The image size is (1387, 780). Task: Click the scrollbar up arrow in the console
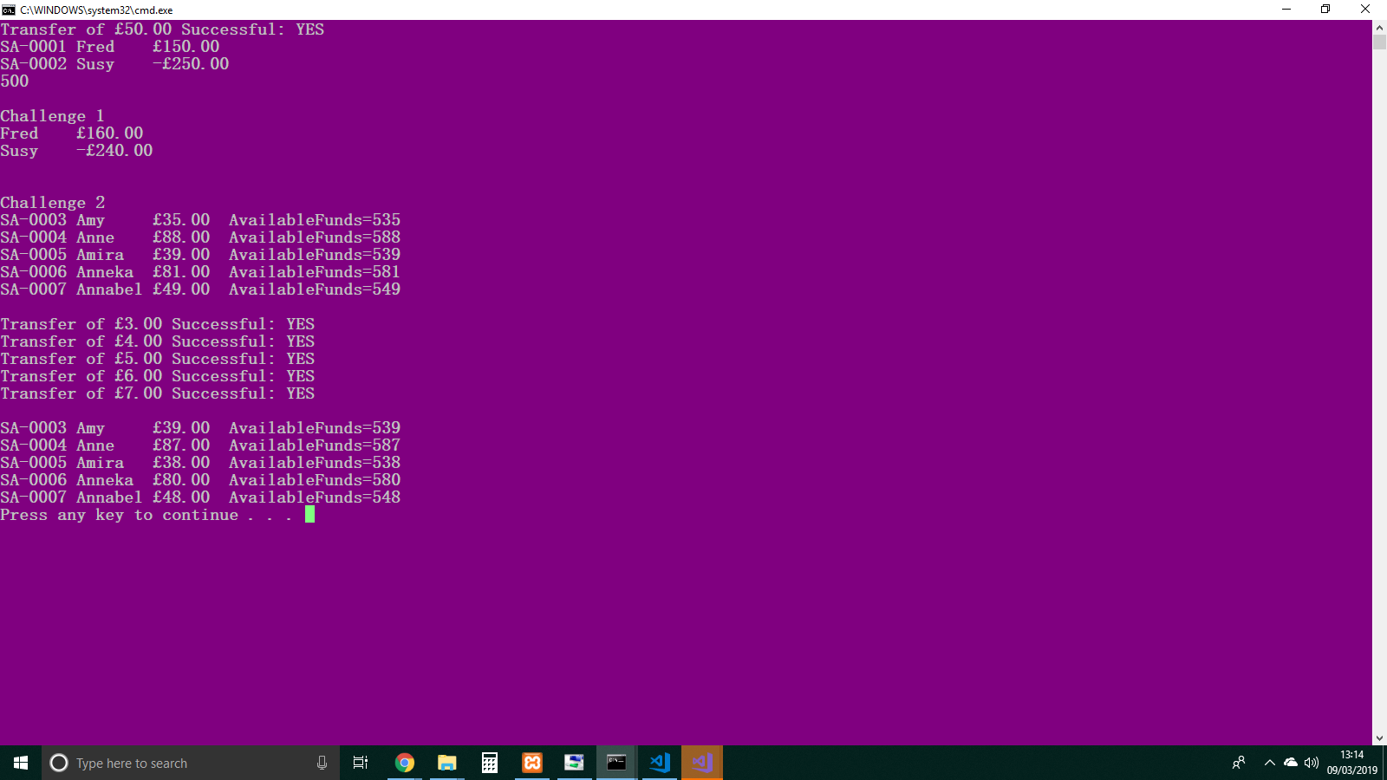coord(1379,27)
